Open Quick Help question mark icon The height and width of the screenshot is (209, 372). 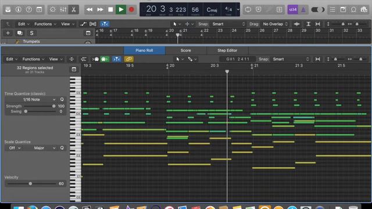(28, 9)
